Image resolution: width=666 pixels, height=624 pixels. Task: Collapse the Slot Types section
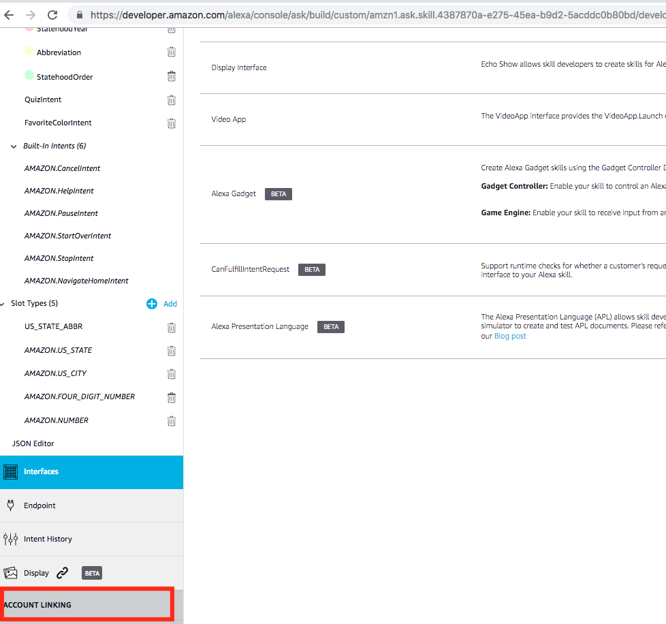tap(5, 304)
